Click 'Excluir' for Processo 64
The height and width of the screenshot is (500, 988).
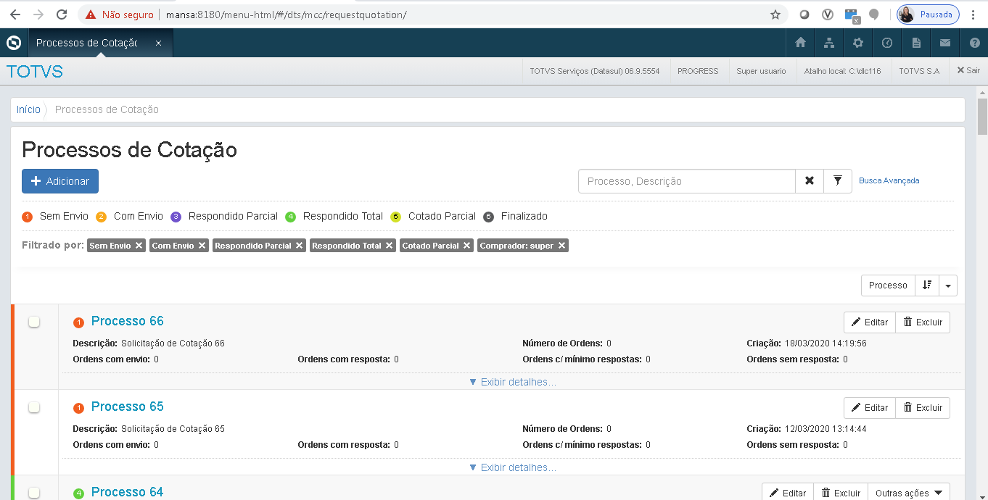(841, 493)
